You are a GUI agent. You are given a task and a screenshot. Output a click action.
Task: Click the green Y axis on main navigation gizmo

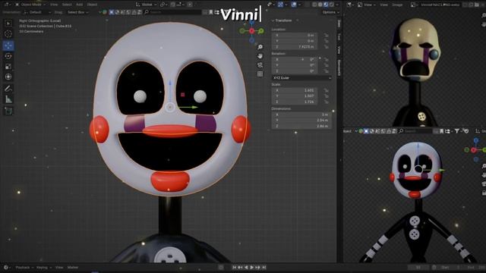[x=261, y=30]
